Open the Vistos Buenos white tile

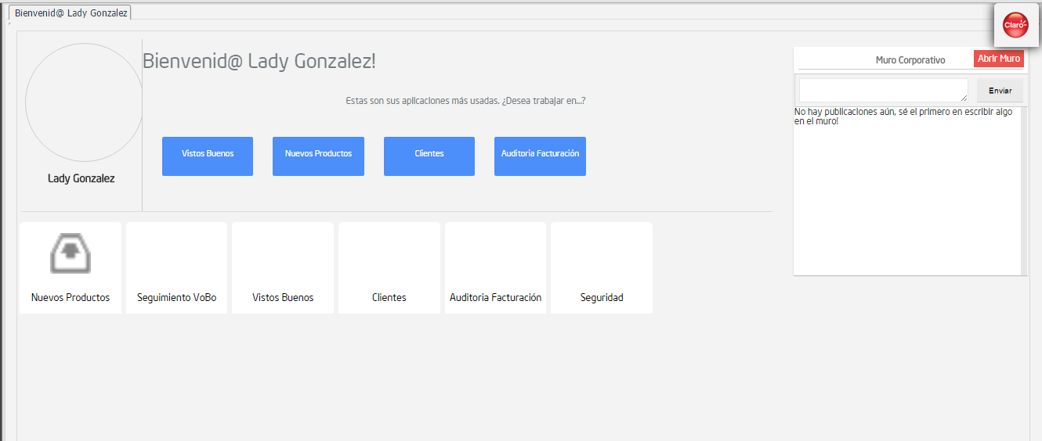pyautogui.click(x=283, y=268)
